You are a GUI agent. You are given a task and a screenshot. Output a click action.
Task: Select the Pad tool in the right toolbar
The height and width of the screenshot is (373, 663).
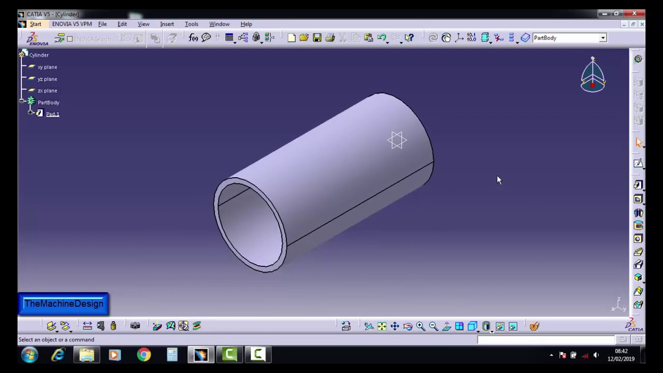click(638, 185)
